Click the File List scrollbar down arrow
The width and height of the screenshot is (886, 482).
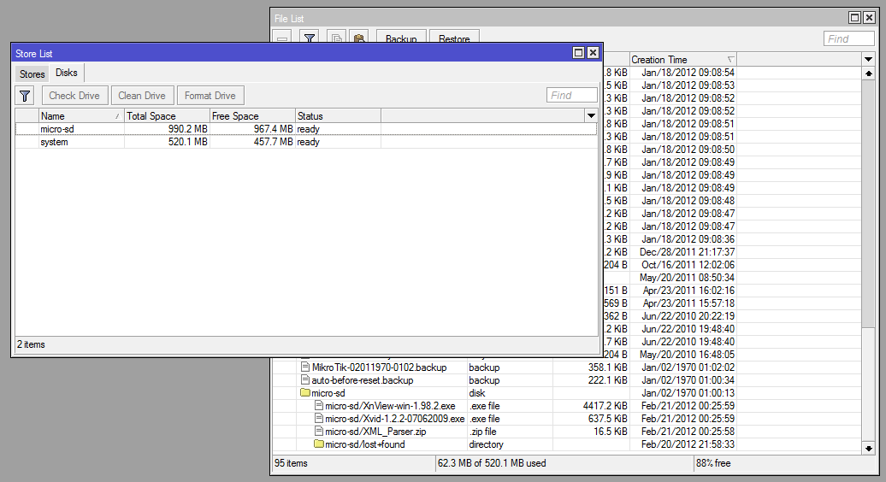pos(869,448)
